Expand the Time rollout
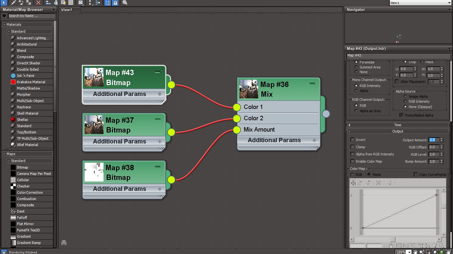 coord(398,125)
